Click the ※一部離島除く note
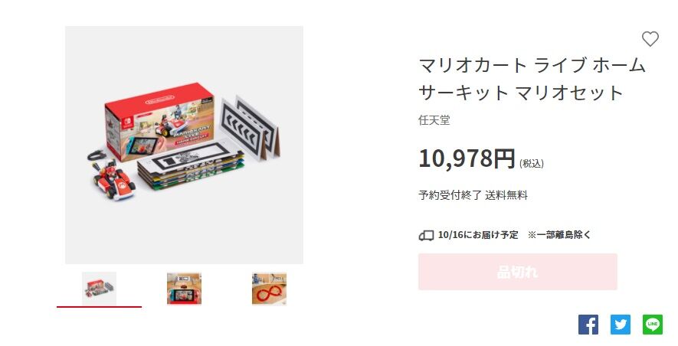 (559, 235)
